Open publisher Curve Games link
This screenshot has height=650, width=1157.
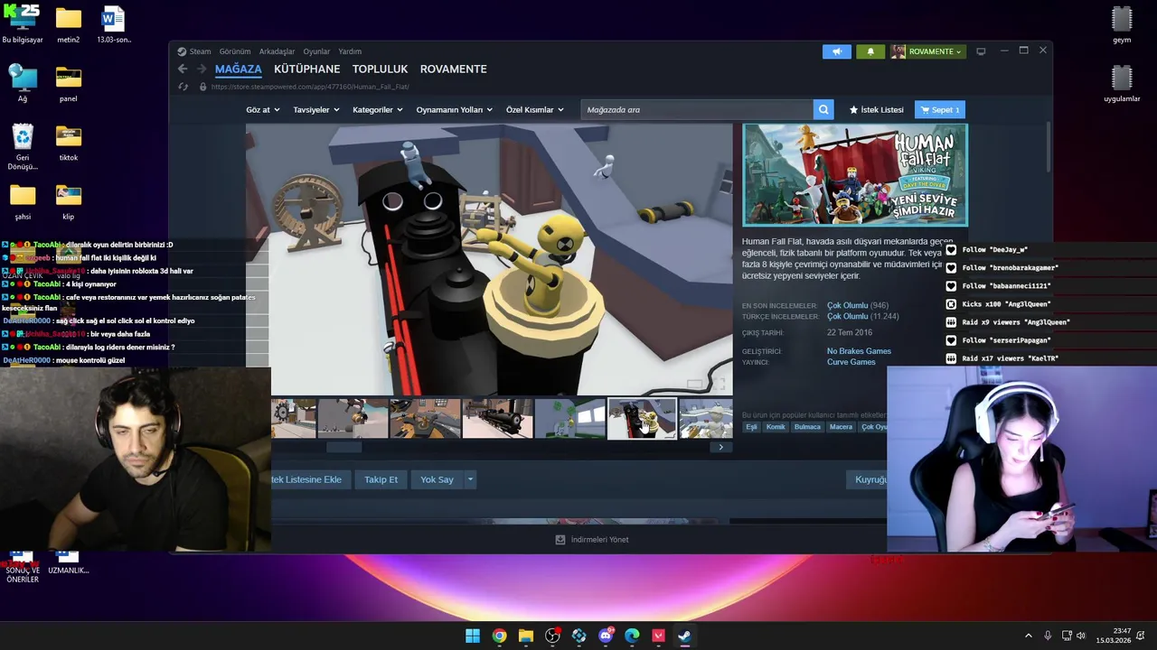point(851,362)
